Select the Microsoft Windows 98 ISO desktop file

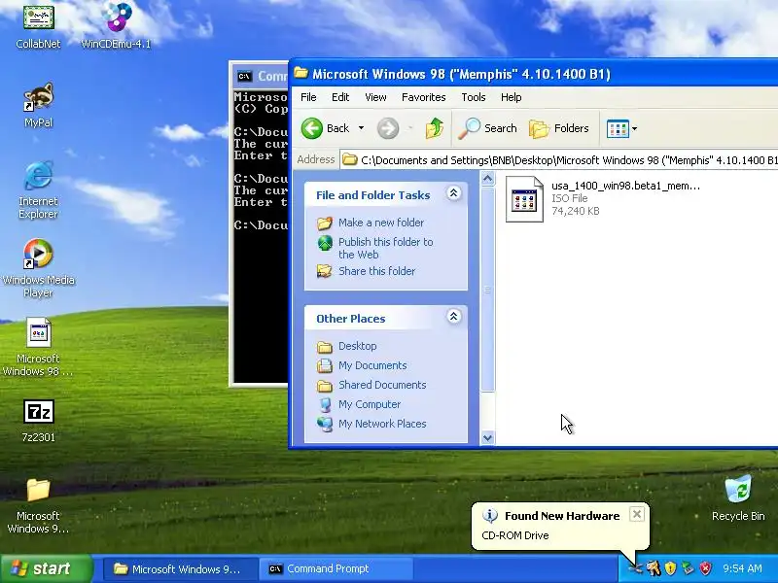tap(38, 347)
